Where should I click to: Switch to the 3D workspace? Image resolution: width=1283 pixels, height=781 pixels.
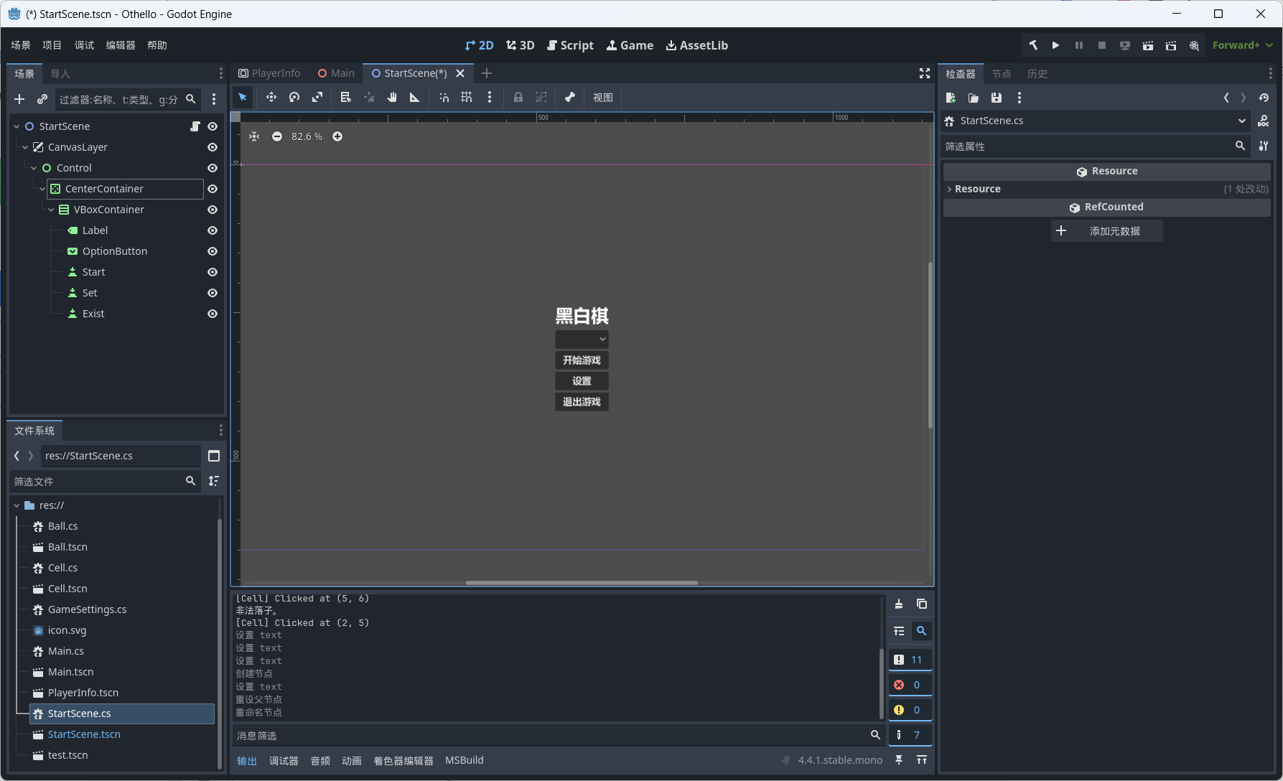tap(520, 45)
